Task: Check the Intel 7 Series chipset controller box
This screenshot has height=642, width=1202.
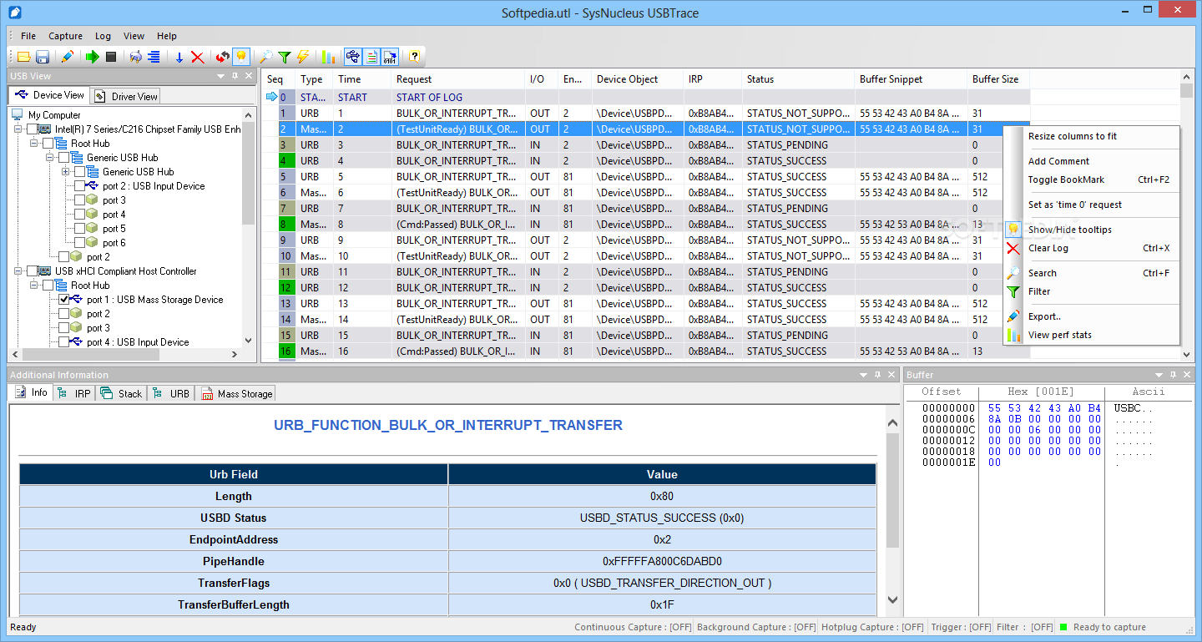Action: point(33,129)
